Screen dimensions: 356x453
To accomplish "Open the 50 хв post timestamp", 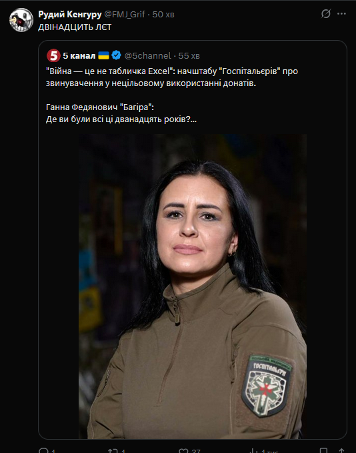I will tap(163, 14).
